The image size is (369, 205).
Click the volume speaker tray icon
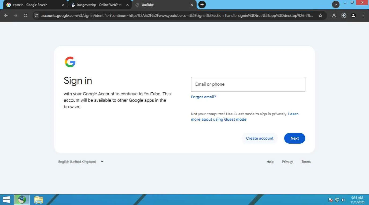point(344,200)
